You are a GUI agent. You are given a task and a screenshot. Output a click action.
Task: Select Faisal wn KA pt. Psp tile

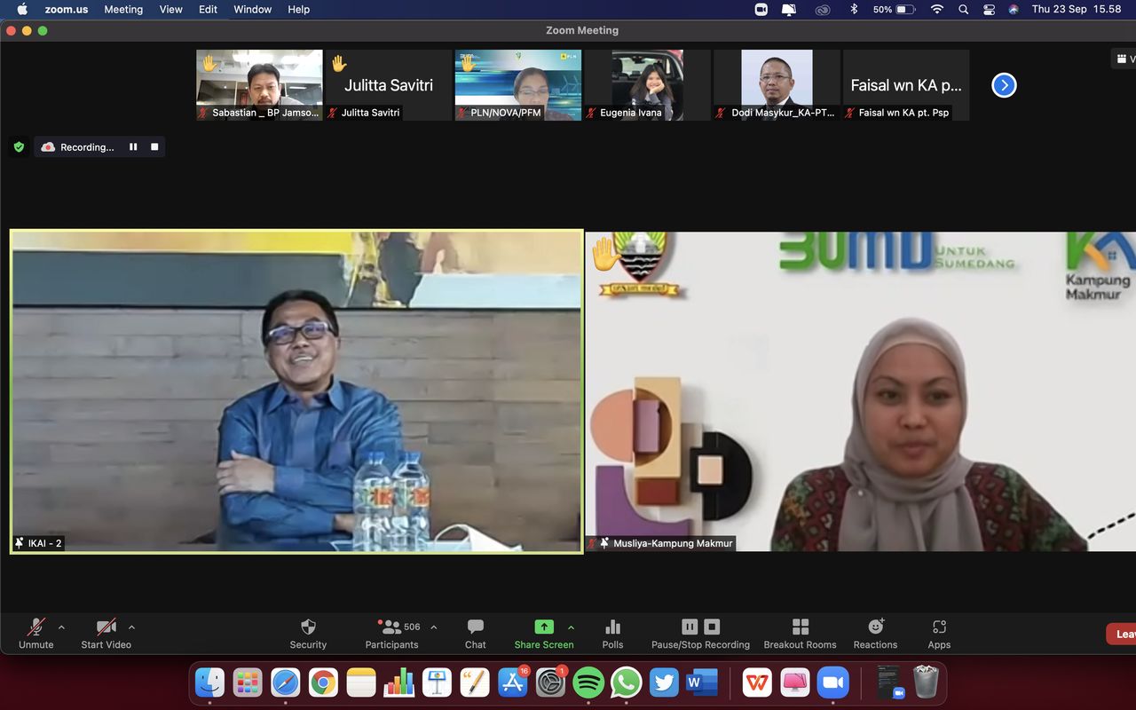point(907,85)
